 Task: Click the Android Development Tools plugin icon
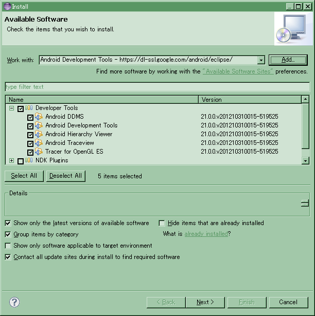[x=39, y=125]
